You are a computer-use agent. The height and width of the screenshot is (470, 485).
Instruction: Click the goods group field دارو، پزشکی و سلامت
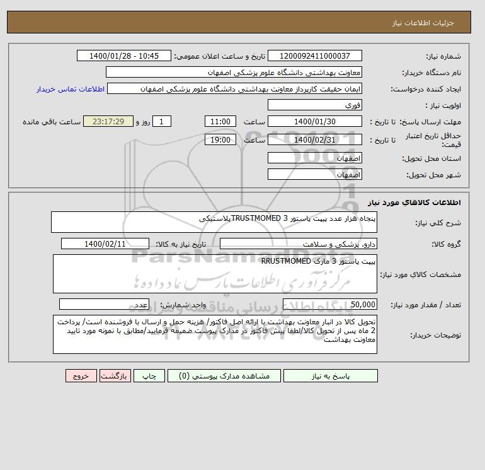[x=298, y=244]
